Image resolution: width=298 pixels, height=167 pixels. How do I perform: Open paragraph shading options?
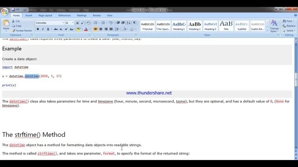tap(125, 29)
